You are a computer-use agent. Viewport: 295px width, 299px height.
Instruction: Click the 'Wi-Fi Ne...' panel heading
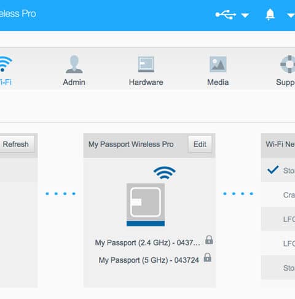280,145
